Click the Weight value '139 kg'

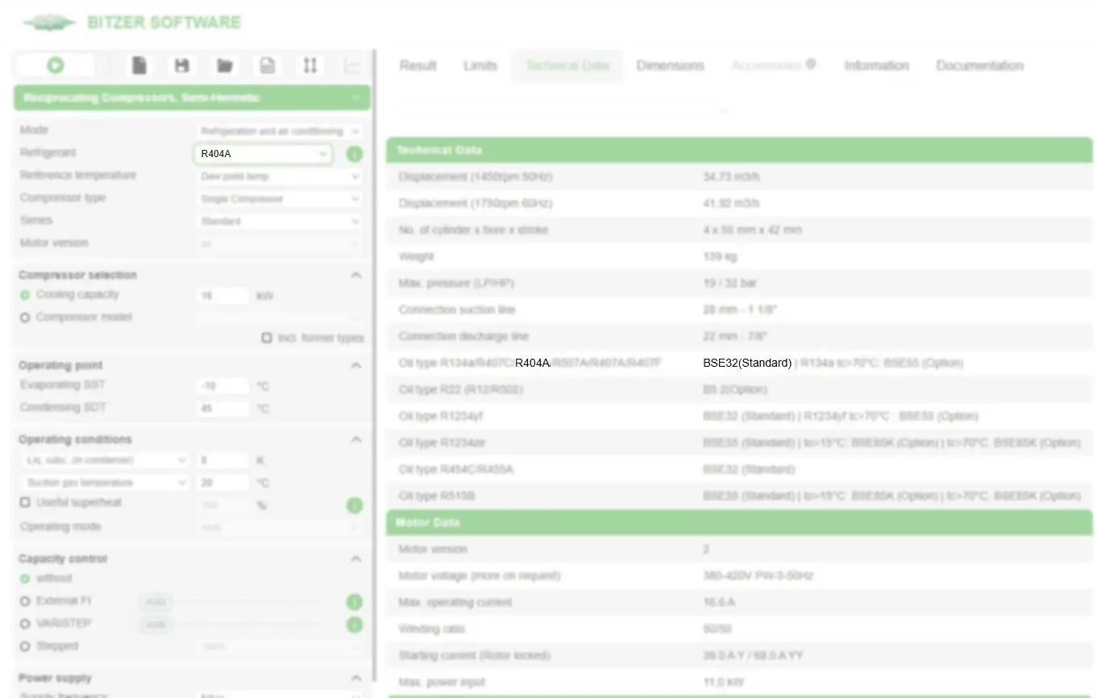[x=720, y=257]
